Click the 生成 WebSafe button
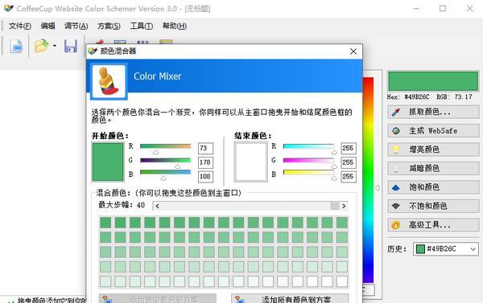 [x=433, y=131]
